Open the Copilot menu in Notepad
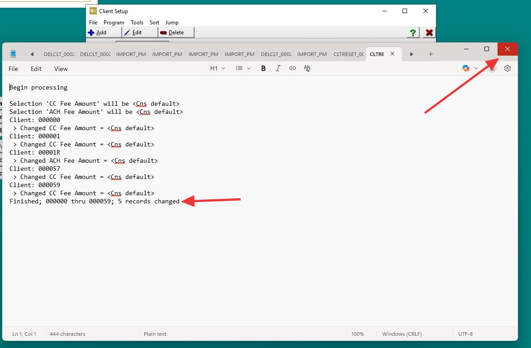 click(469, 68)
